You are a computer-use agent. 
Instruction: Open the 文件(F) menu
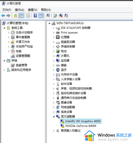click(7, 10)
